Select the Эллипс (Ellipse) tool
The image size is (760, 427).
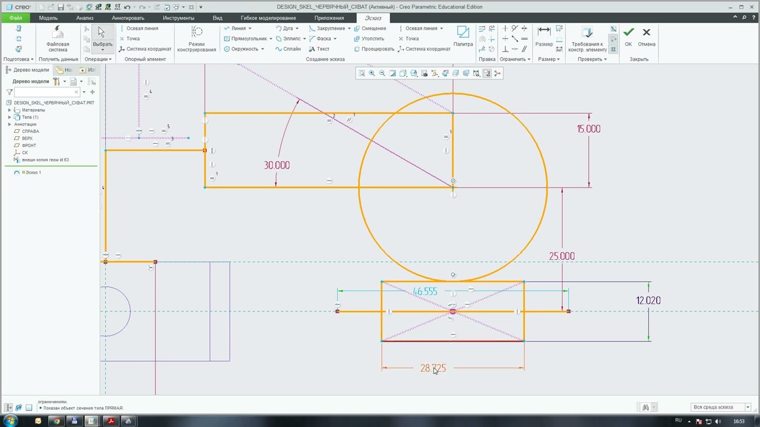[x=287, y=39]
